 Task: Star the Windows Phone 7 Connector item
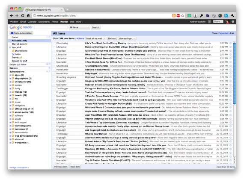click(x=54, y=107)
